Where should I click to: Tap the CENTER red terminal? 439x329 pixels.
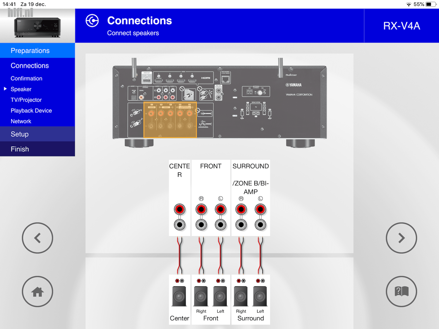click(x=180, y=209)
